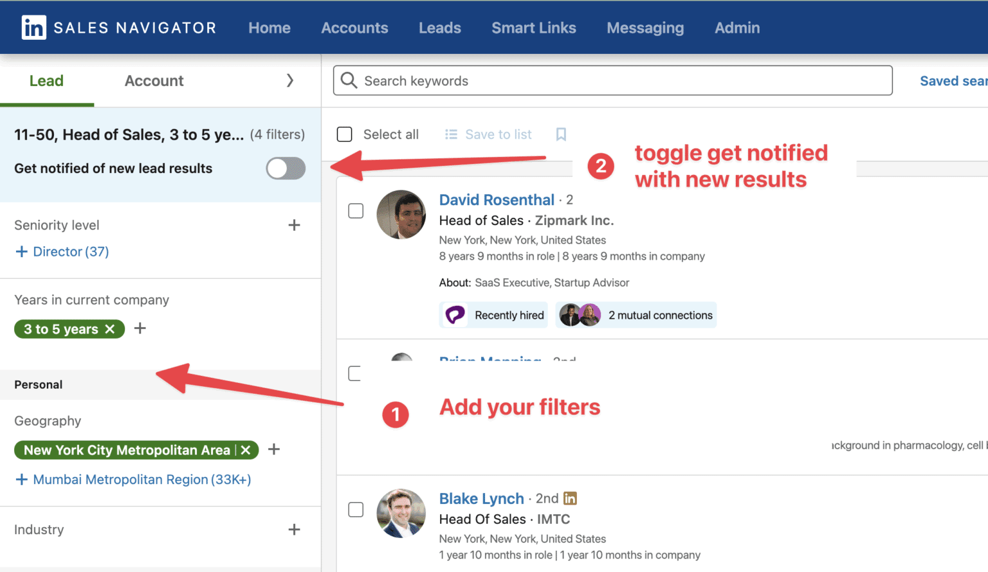Switch to the Account tab
Viewport: 988px width, 572px height.
click(154, 80)
